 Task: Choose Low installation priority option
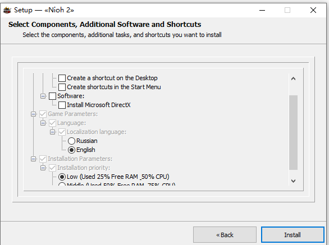(x=62, y=177)
